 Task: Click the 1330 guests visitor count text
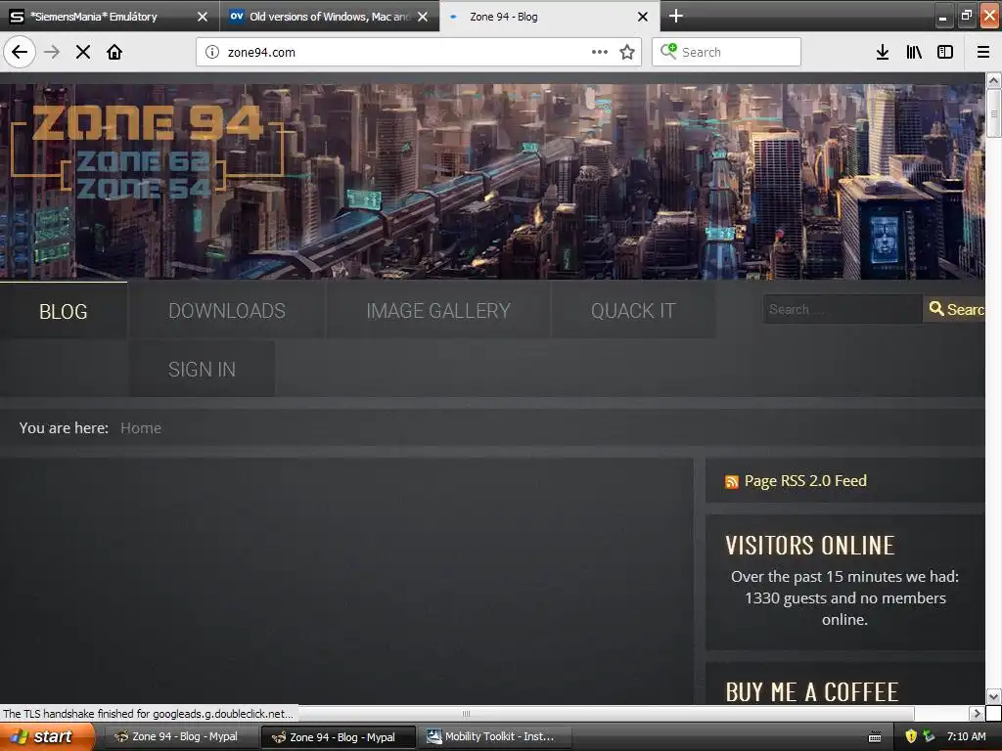pyautogui.click(x=844, y=598)
